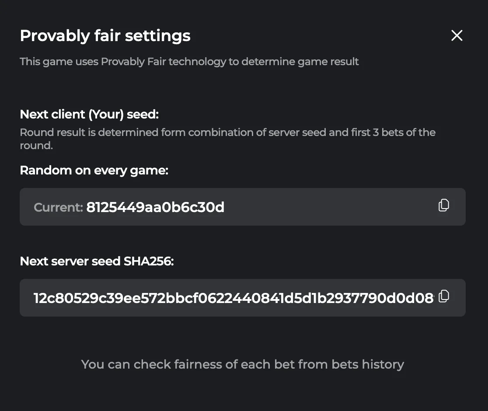Viewport: 488px width, 411px height.
Task: Tap the overlapping-squares icon next to the hash value
Action: coord(444,296)
